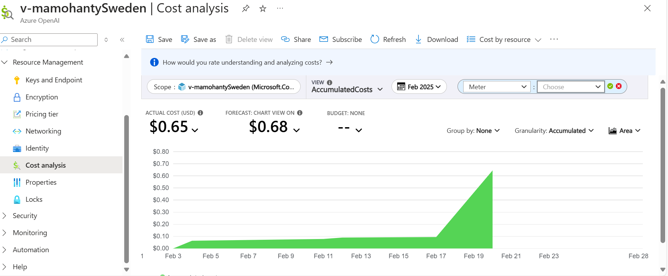The height and width of the screenshot is (276, 668).
Task: Click the Actual cost info icon
Action: tap(200, 113)
